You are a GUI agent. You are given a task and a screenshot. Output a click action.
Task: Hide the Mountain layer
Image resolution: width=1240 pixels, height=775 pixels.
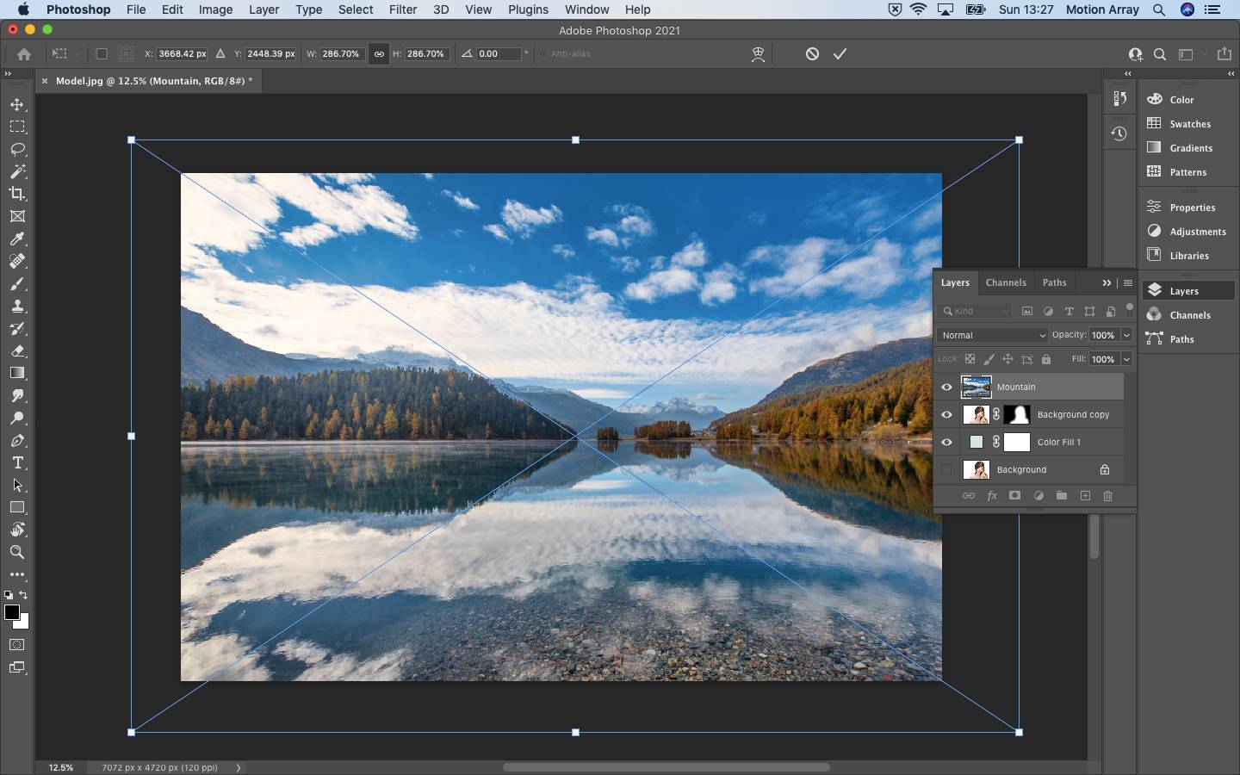pos(946,387)
